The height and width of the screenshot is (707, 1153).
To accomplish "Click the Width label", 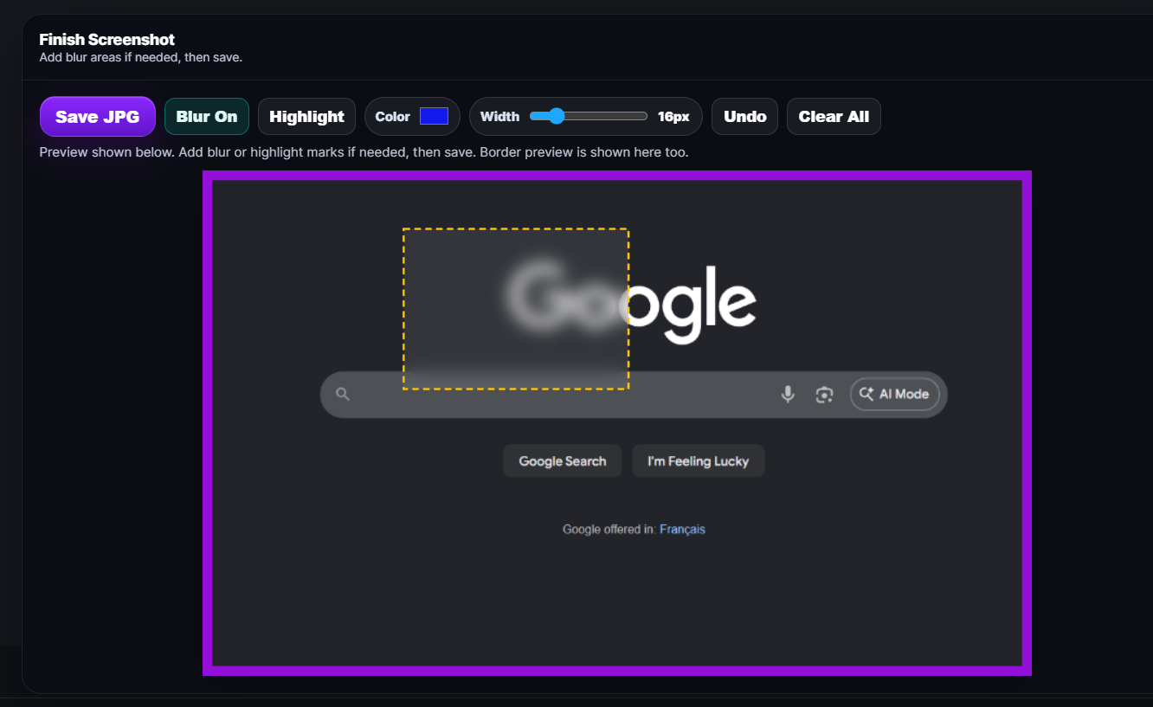I will [499, 117].
